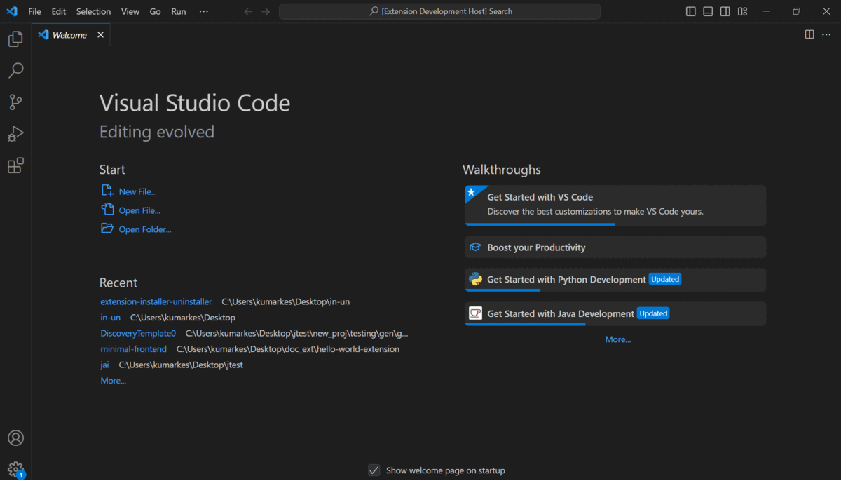Minimize the VS Code window
This screenshot has width=841, height=502.
point(767,11)
